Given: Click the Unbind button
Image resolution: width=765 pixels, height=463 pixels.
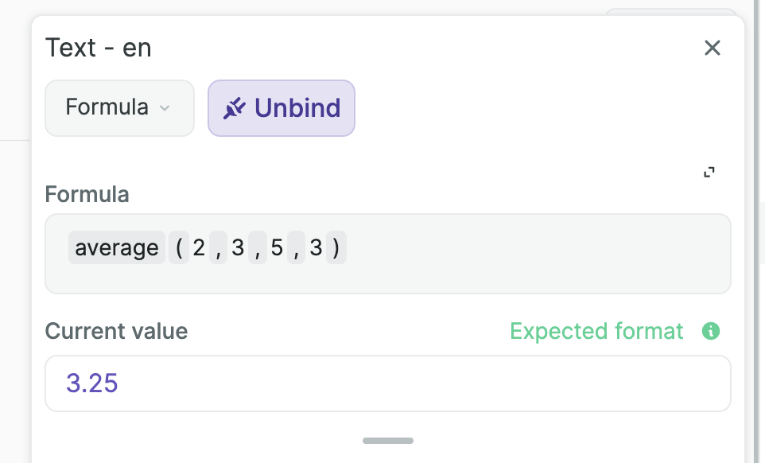Looking at the screenshot, I should click(282, 107).
